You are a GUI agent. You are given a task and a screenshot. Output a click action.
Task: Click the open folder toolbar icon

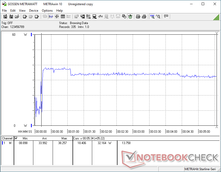pyautogui.click(x=17, y=17)
